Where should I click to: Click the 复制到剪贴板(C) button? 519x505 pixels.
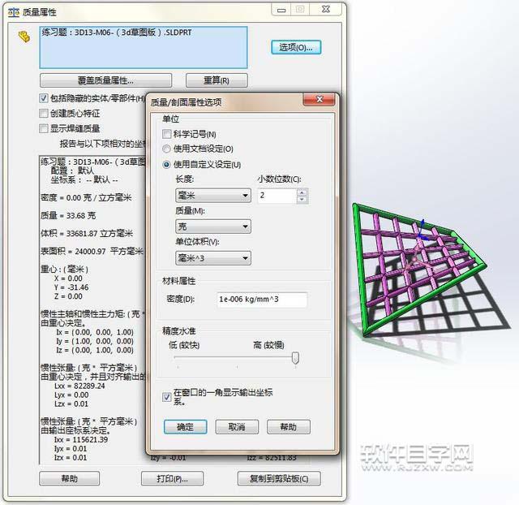point(279,478)
